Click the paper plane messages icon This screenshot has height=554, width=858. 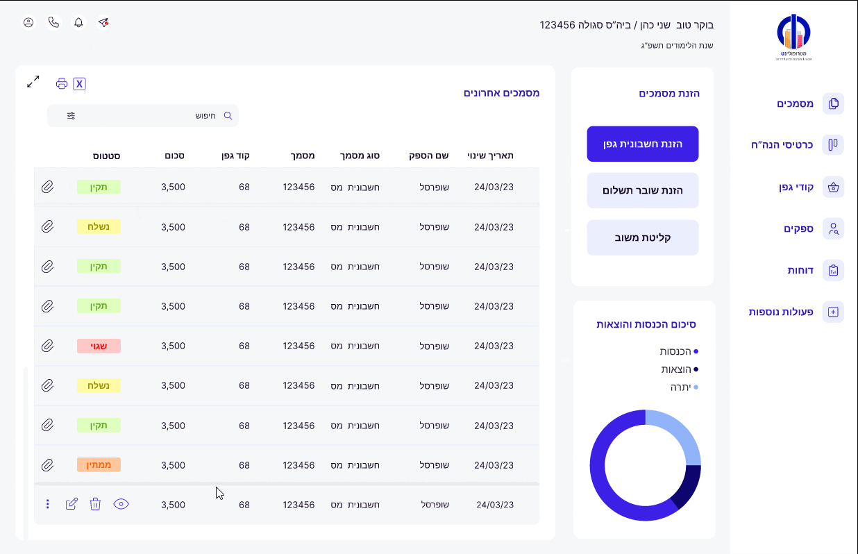pos(103,23)
